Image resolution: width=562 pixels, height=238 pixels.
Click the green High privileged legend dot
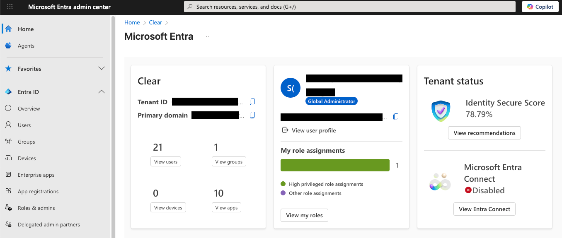pyautogui.click(x=283, y=184)
